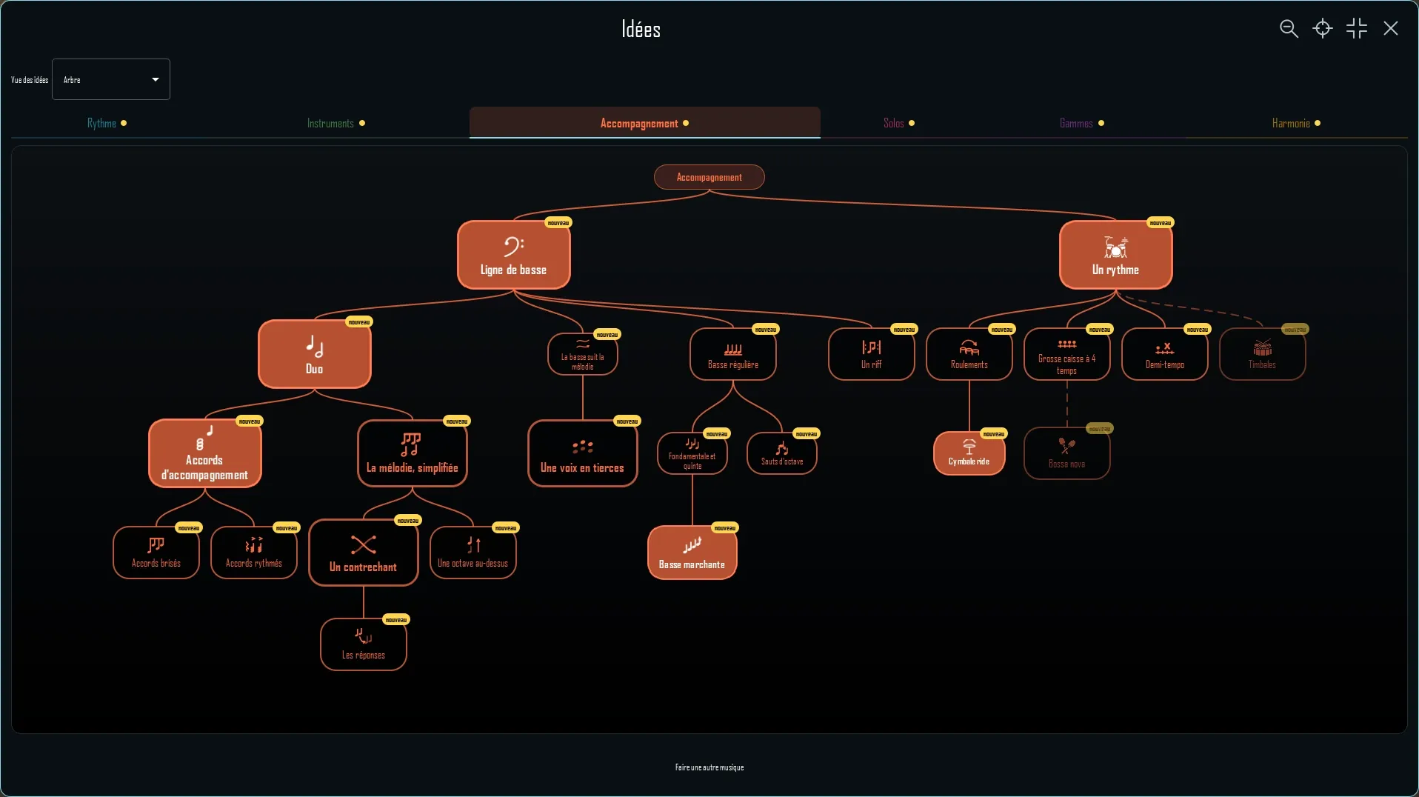Choose La mélodie, simplifiée node
Image resolution: width=1419 pixels, height=797 pixels.
coord(412,453)
